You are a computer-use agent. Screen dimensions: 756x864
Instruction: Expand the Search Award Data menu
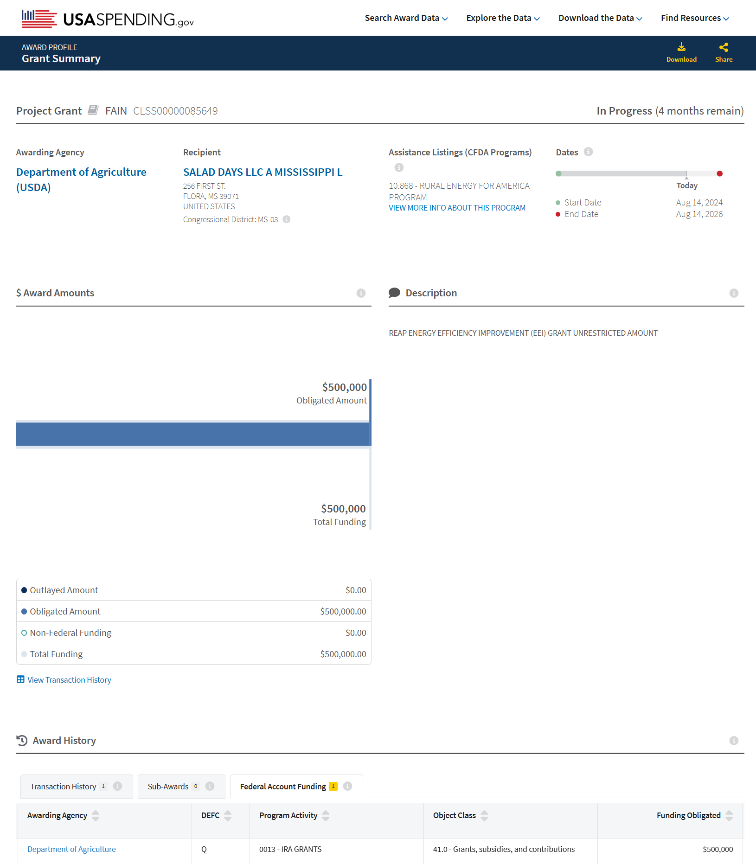[406, 18]
